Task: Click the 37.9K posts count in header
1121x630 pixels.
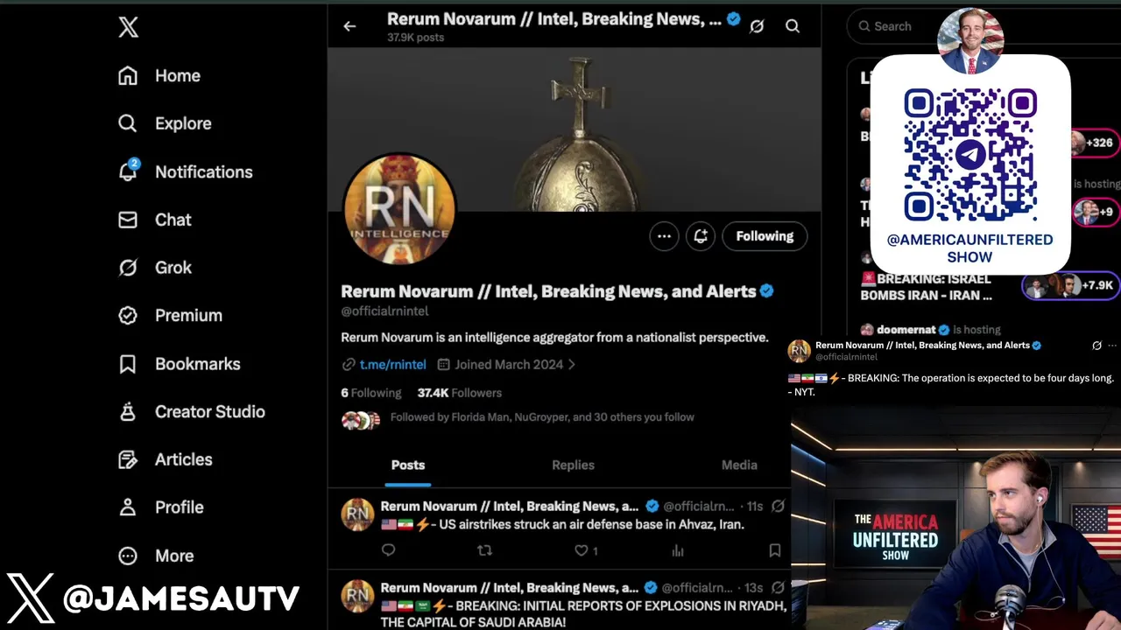Action: coord(416,38)
